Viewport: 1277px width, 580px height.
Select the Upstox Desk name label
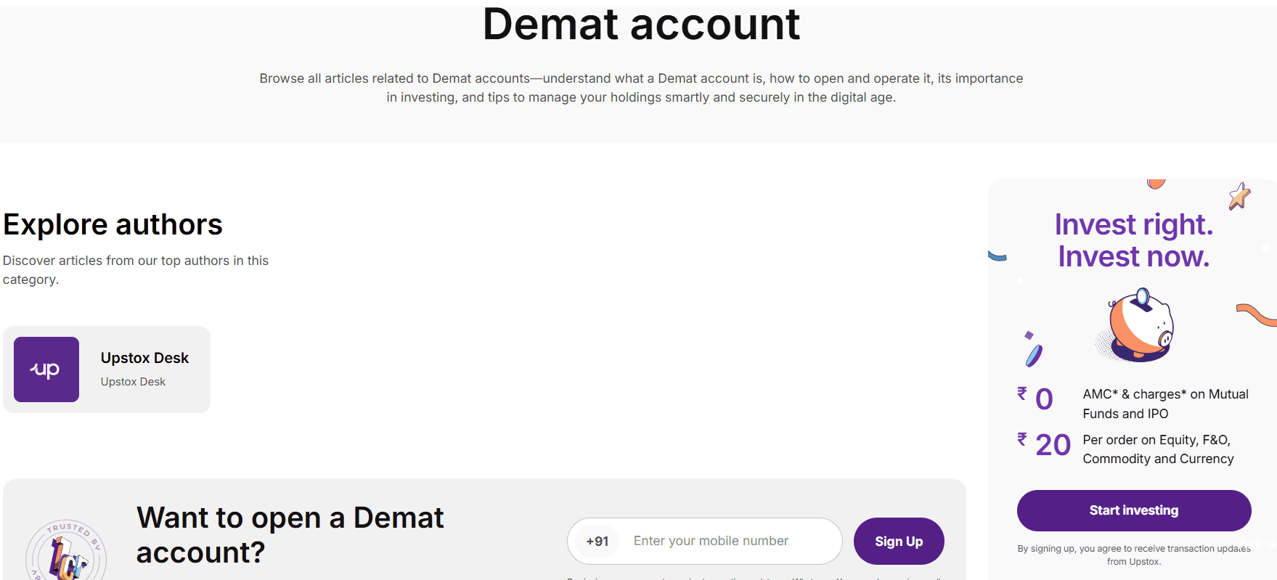144,357
